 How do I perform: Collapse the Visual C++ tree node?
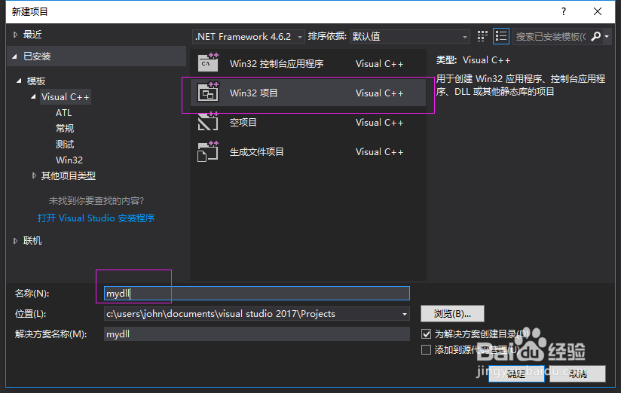pyautogui.click(x=33, y=96)
